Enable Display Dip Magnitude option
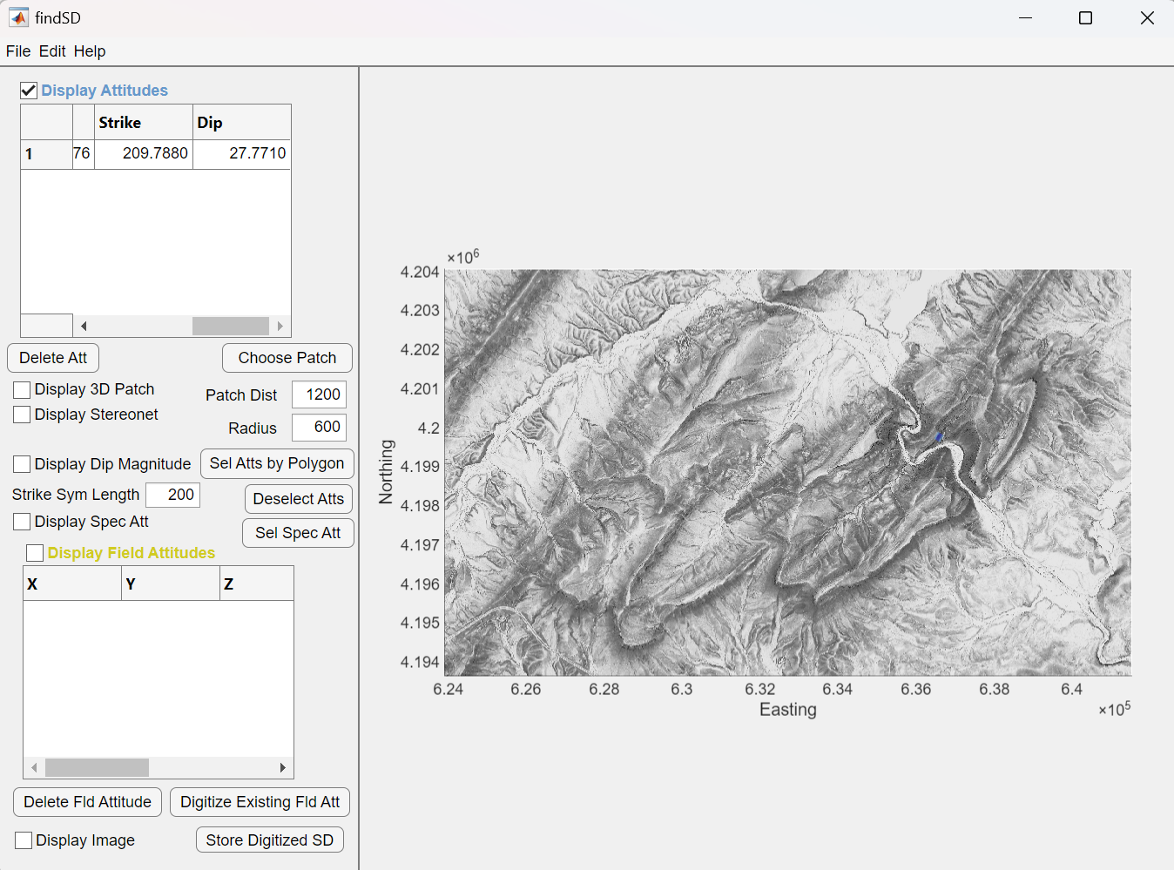 coord(23,464)
